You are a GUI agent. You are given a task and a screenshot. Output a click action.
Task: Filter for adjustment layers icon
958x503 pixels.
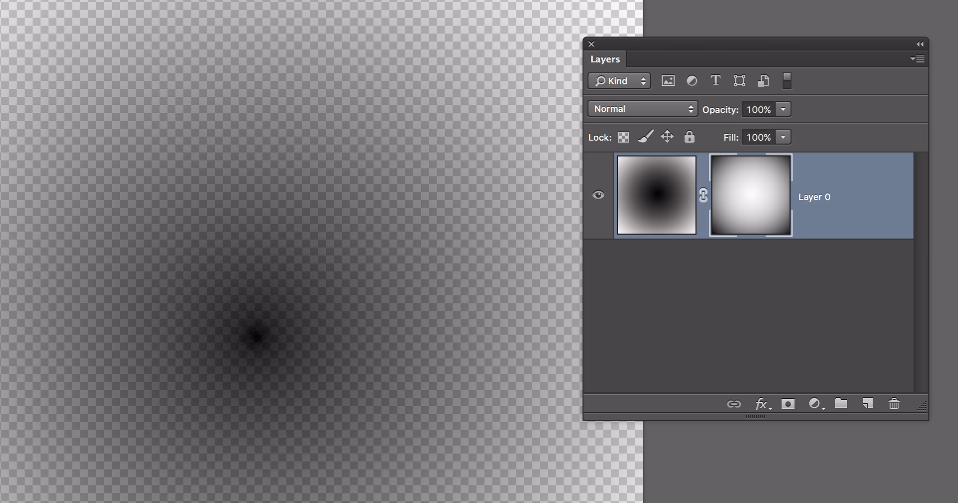pyautogui.click(x=692, y=81)
